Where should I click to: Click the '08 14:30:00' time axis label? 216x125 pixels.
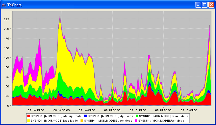point(62,110)
